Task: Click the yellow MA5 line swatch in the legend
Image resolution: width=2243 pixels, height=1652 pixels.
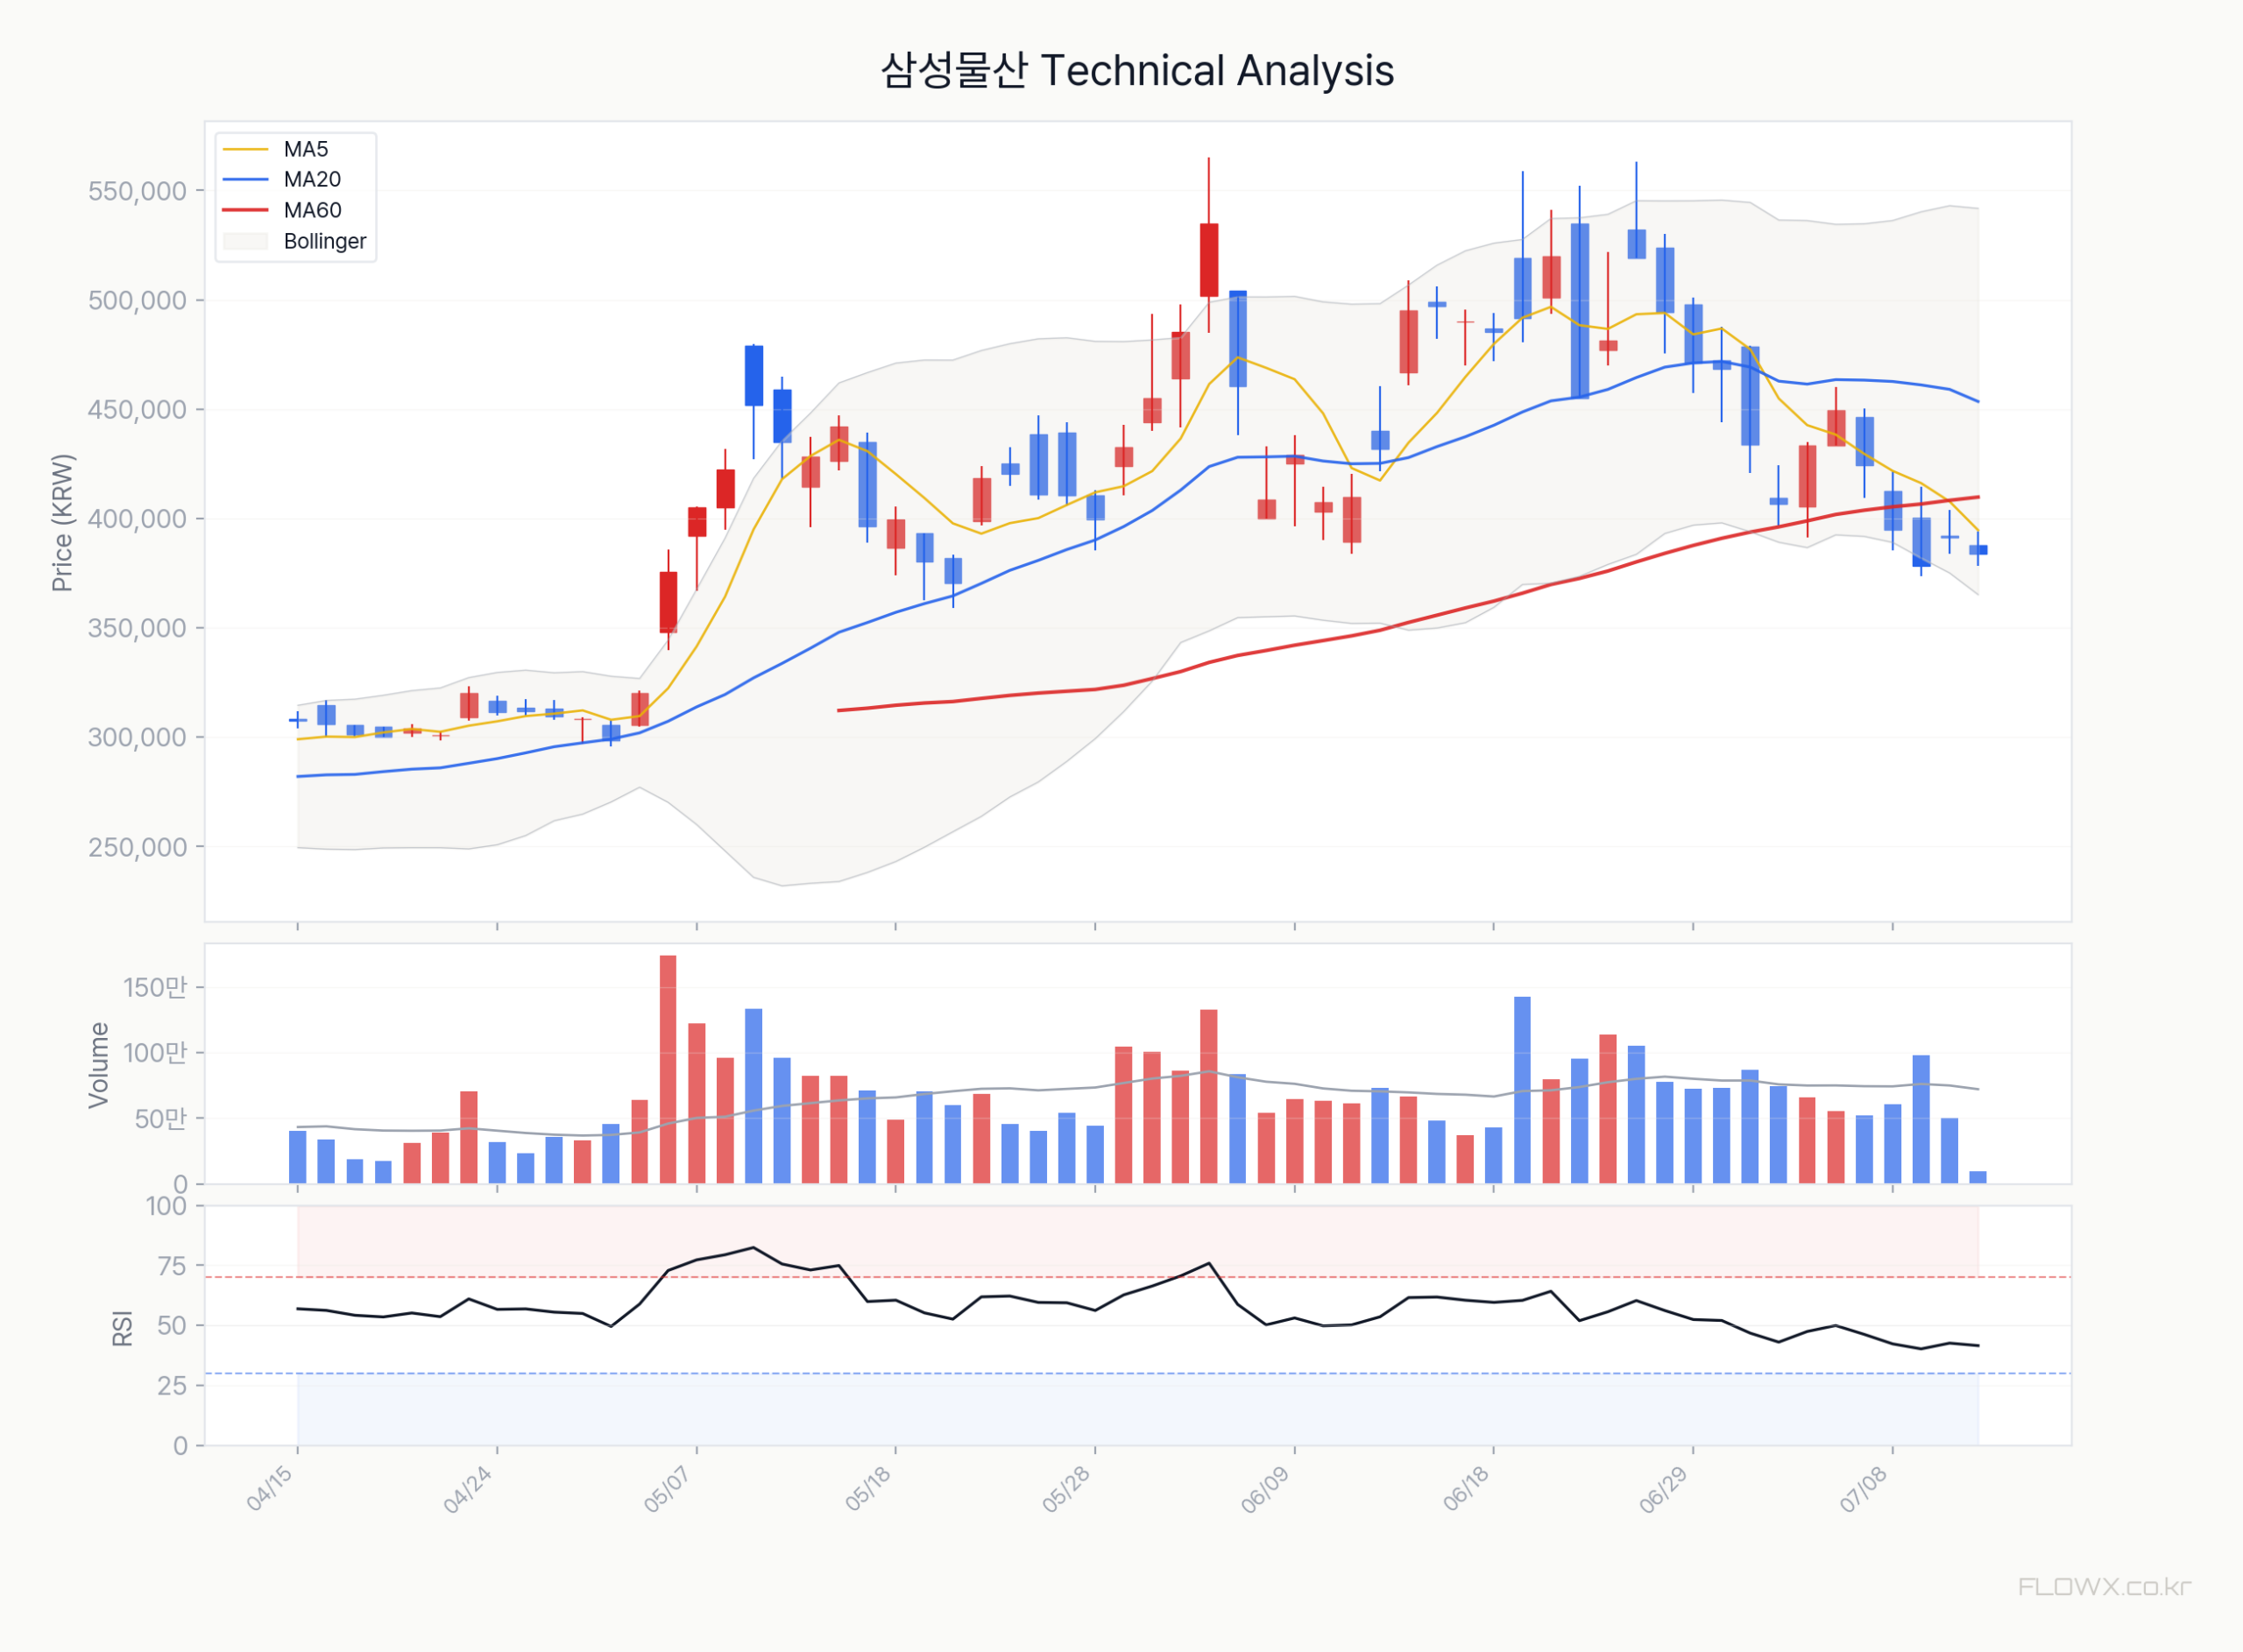Action: tap(245, 150)
